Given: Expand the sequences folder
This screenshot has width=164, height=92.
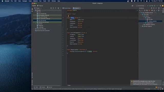Looking at the screenshot, I should pyautogui.click(x=144, y=23).
